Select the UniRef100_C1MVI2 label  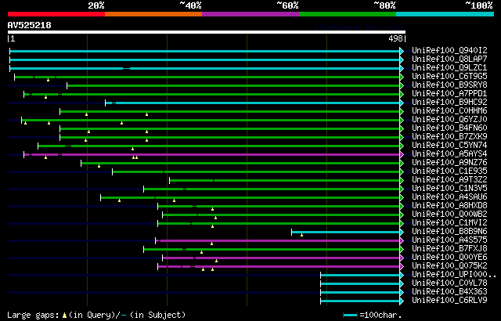coord(449,223)
